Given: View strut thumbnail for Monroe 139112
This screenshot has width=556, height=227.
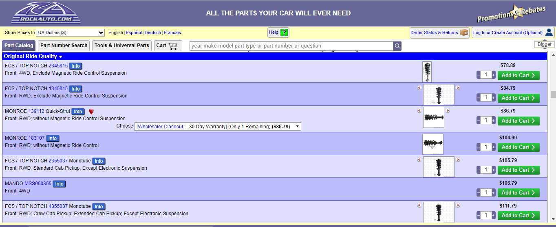Looking at the screenshot, I should coord(434,117).
